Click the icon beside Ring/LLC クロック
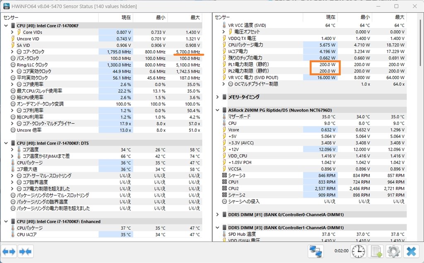The height and width of the screenshot is (263, 424). pyautogui.click(x=13, y=65)
